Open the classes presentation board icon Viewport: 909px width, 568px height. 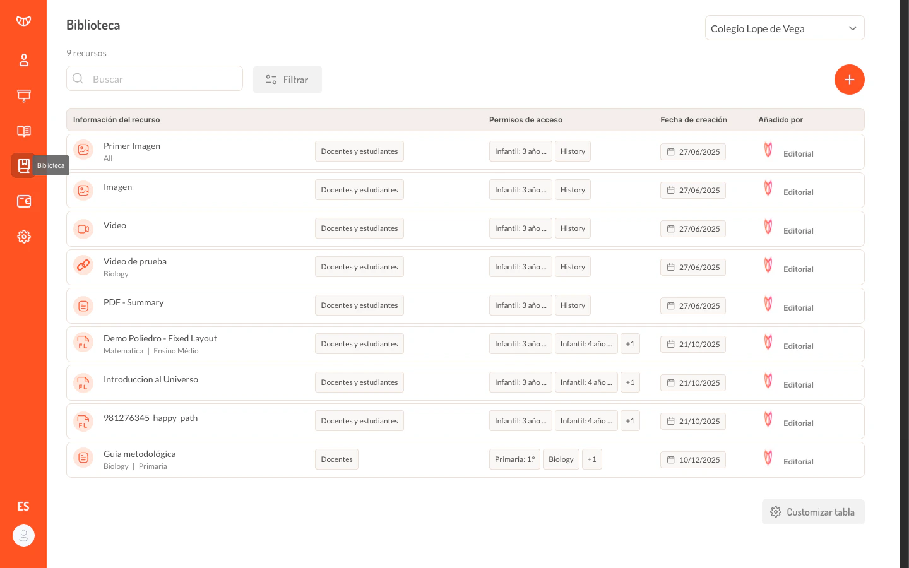(x=23, y=95)
